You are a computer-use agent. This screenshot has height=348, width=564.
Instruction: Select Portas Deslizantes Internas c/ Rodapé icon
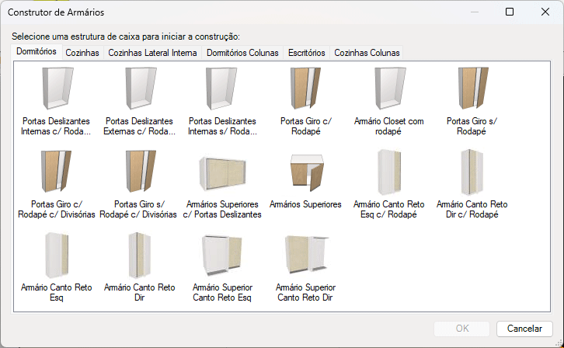click(x=55, y=90)
